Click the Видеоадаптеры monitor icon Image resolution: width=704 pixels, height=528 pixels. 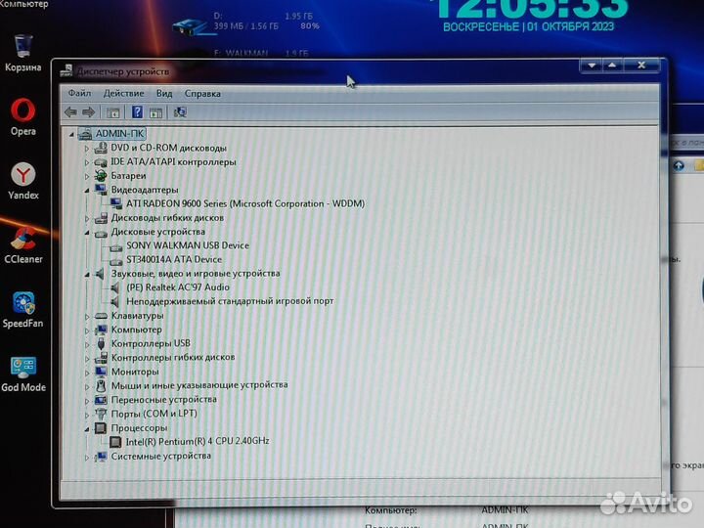(101, 190)
